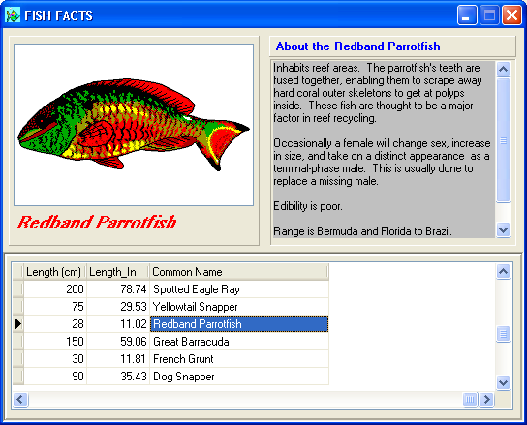
Task: Click the grid's scroll down arrow
Action: coord(503,382)
